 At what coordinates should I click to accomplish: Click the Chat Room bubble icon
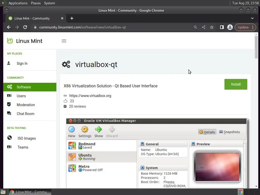(x=9, y=113)
